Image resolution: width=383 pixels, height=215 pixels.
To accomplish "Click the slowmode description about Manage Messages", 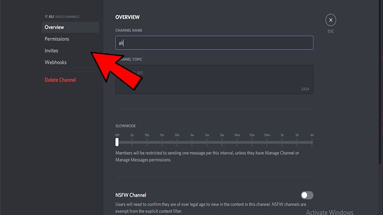I will pyautogui.click(x=207, y=156).
